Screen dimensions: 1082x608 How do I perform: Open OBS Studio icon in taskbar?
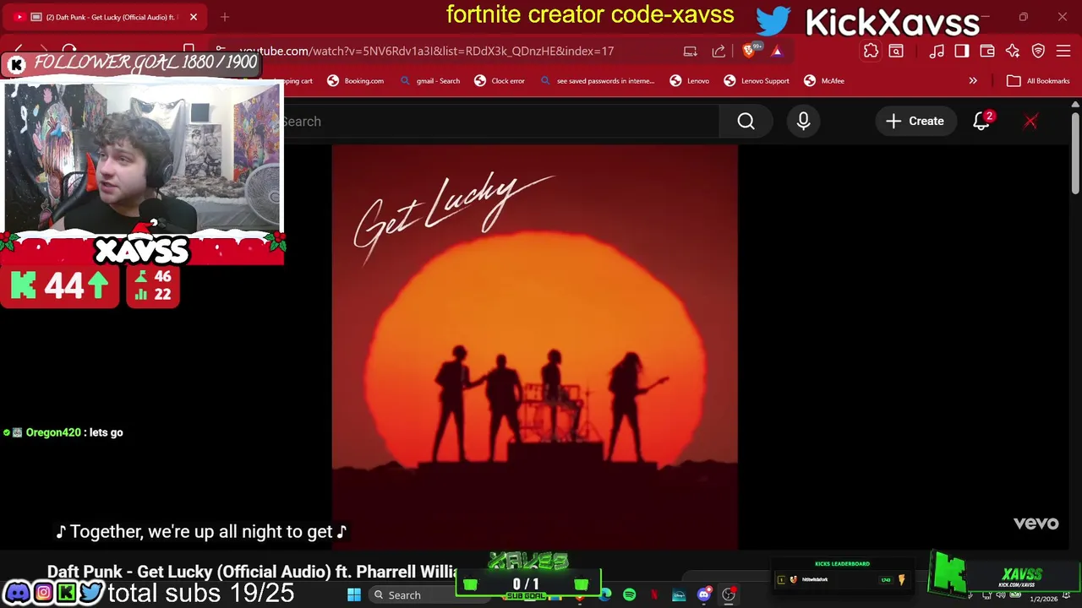(x=729, y=595)
